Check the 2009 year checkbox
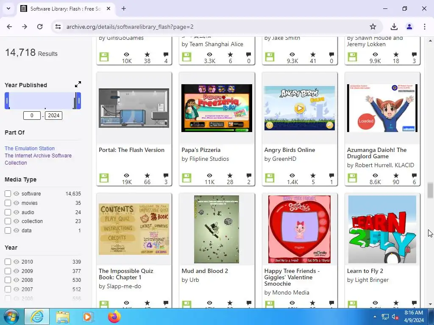The height and width of the screenshot is (325, 434). (x=8, y=271)
